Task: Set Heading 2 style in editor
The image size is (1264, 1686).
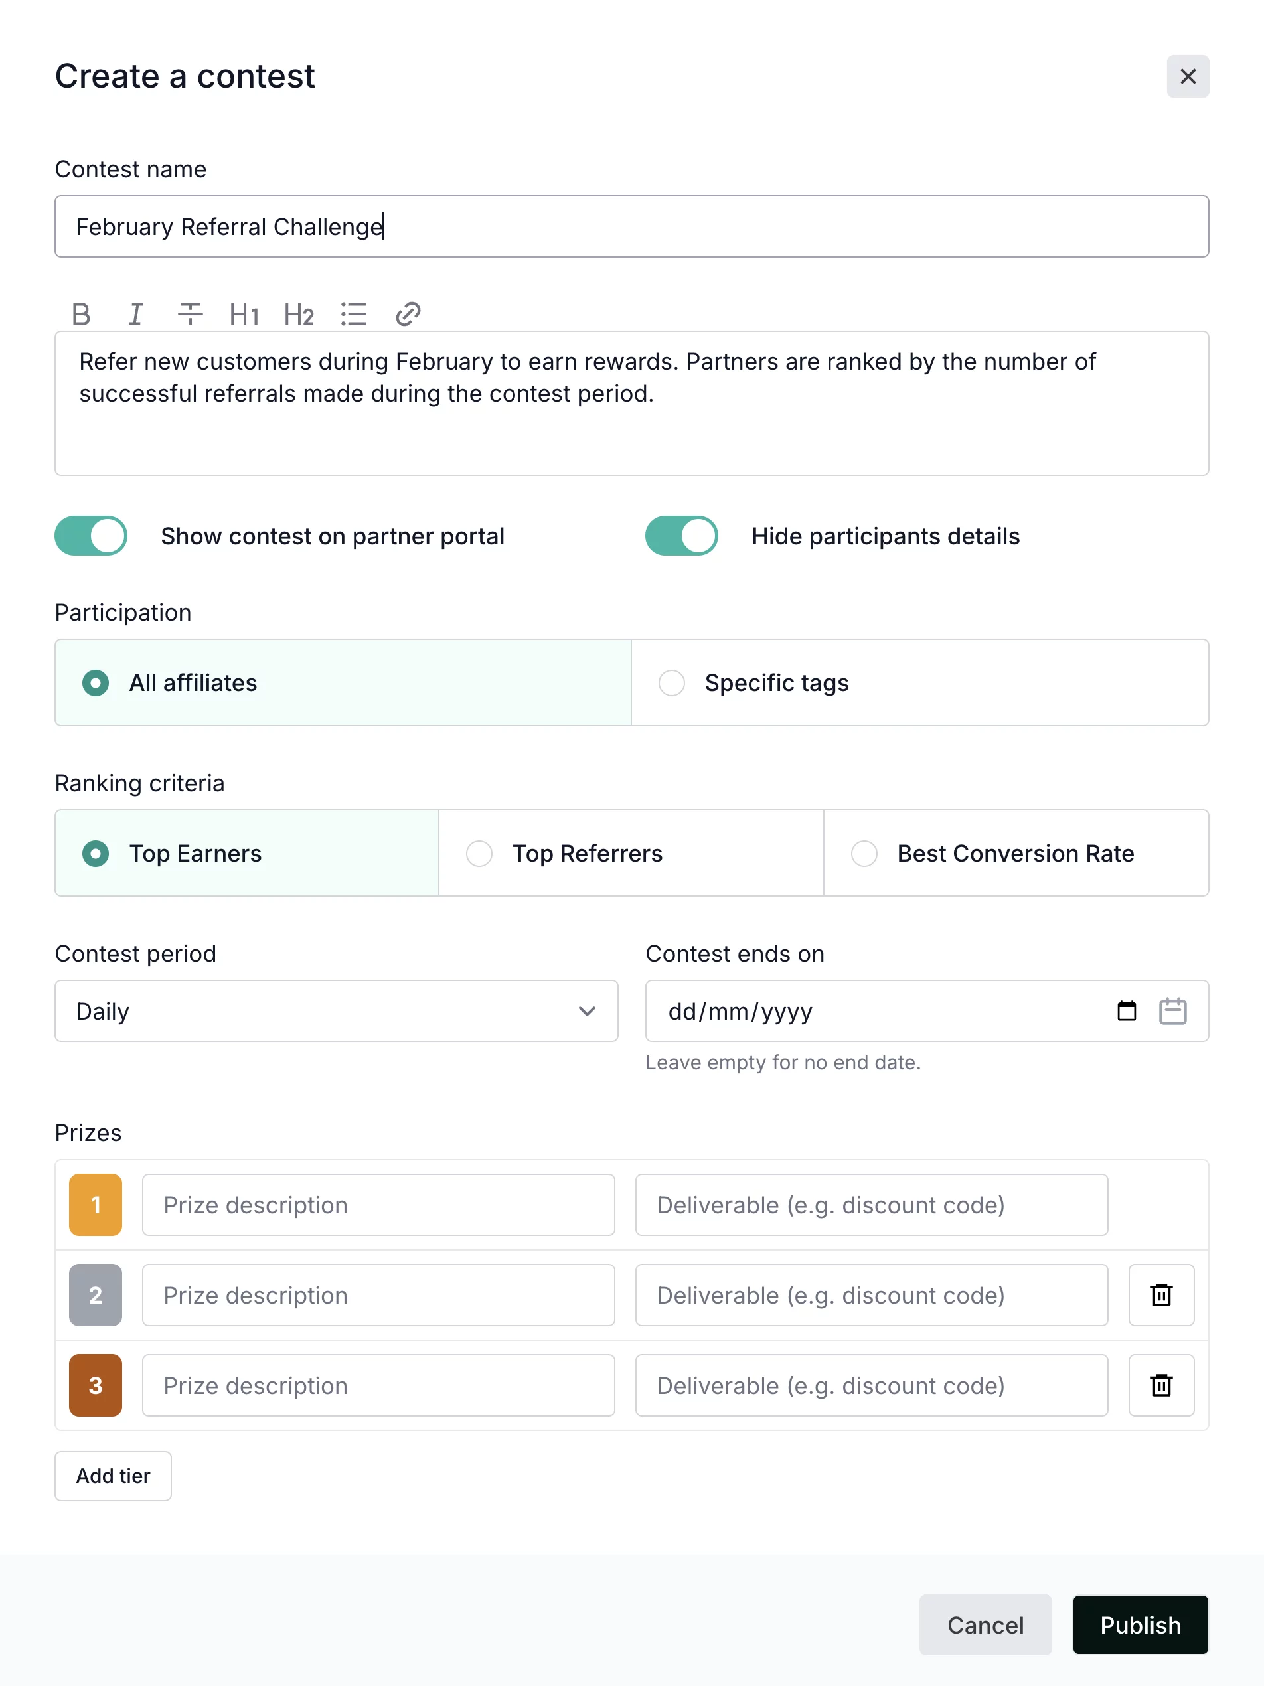Action: (x=299, y=314)
